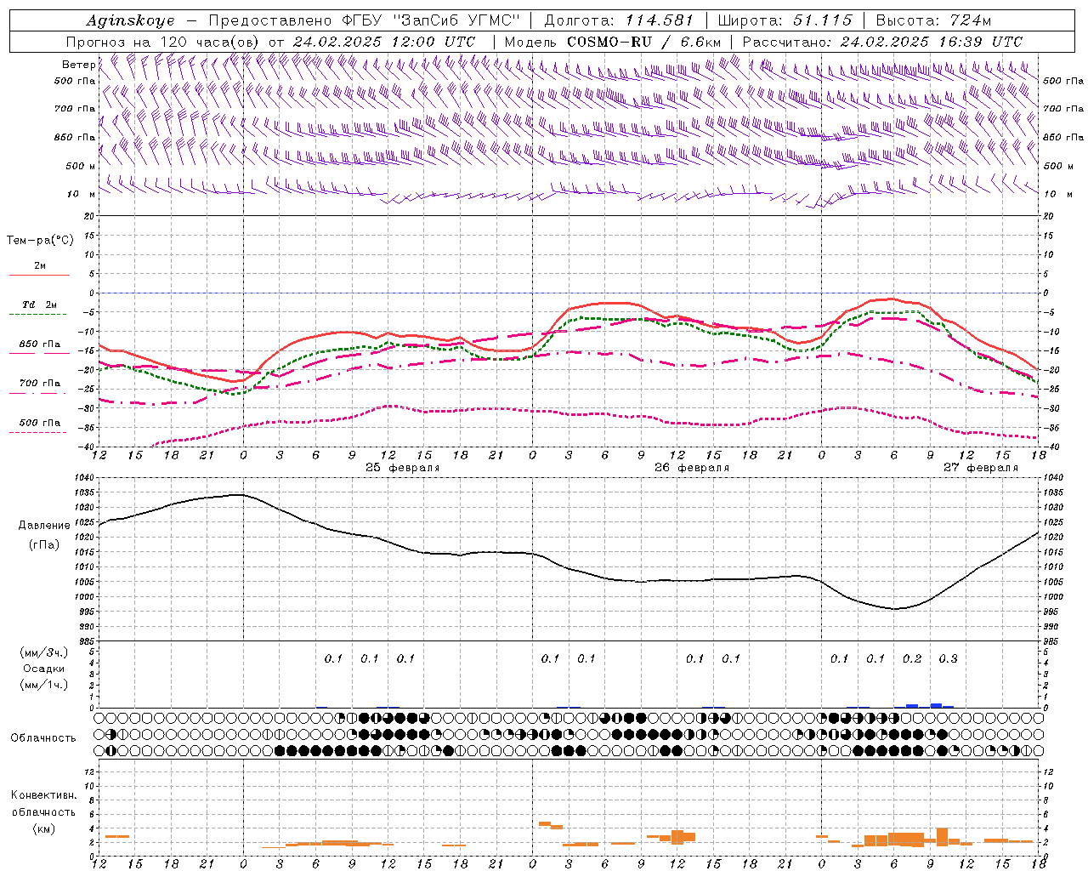Click the "(мм/3ч.)" precipitation unit label

44,652
